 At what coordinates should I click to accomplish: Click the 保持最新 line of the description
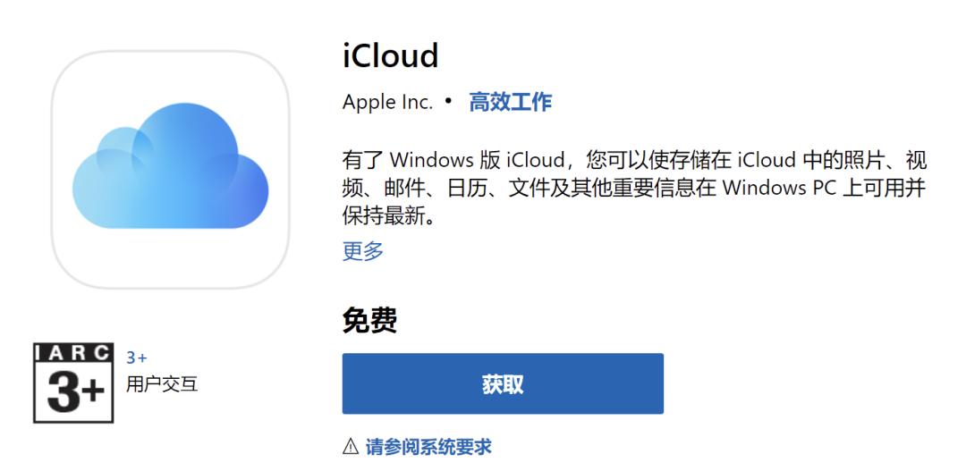[x=388, y=216]
